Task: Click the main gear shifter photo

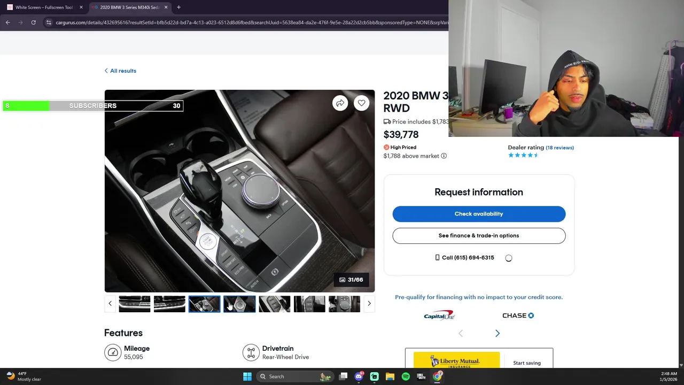Action: (239, 191)
